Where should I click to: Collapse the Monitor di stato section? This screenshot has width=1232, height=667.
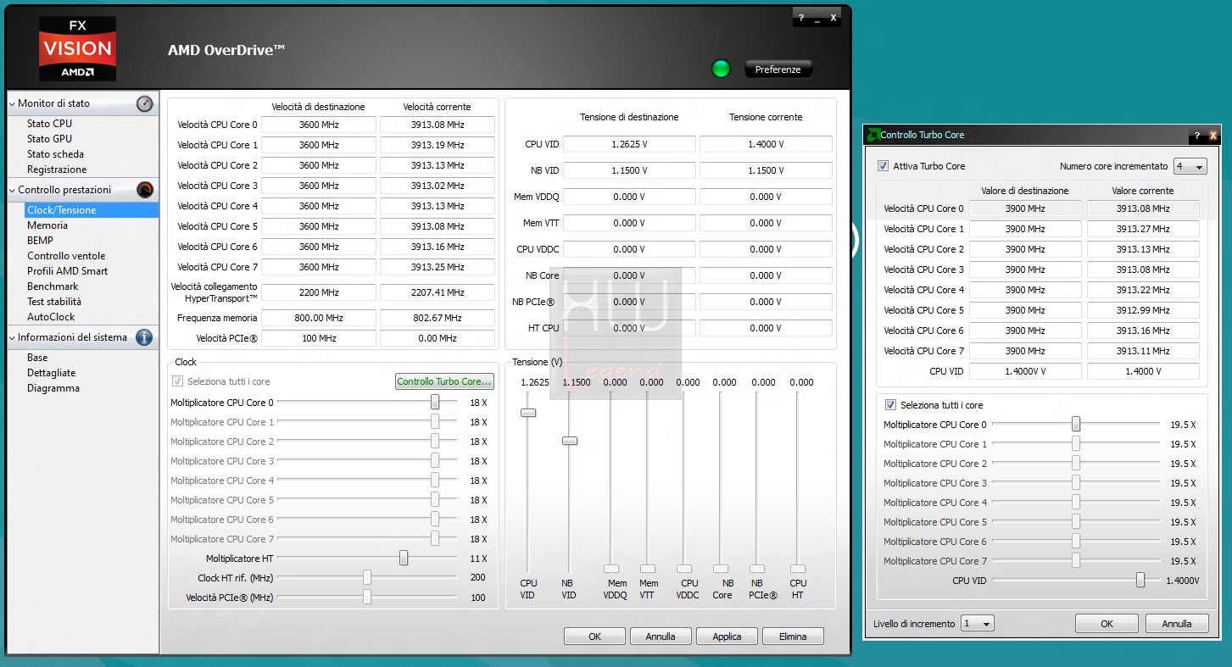[12, 103]
